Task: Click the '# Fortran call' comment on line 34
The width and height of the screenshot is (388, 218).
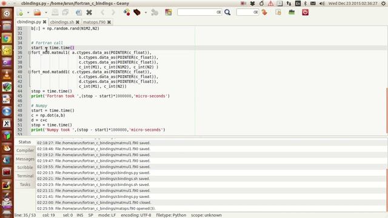Action: pos(47,43)
